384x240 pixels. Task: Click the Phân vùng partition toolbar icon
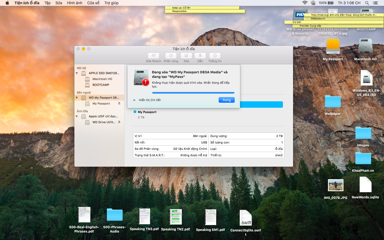coord(171,55)
